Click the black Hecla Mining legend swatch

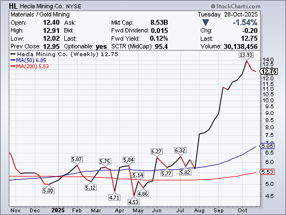click(x=13, y=54)
